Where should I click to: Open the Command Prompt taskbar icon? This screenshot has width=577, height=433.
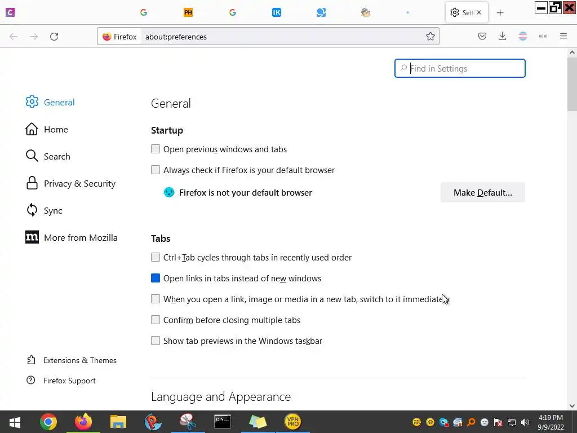click(223, 422)
